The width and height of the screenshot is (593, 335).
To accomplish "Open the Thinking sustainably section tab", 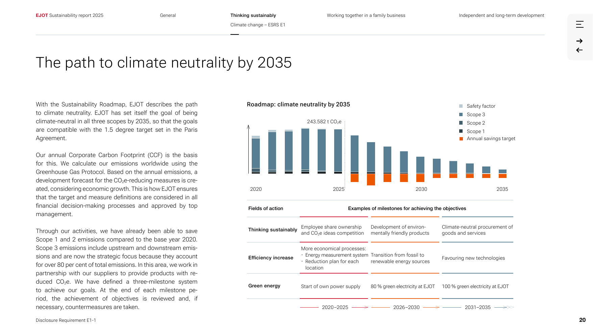I will tap(253, 15).
